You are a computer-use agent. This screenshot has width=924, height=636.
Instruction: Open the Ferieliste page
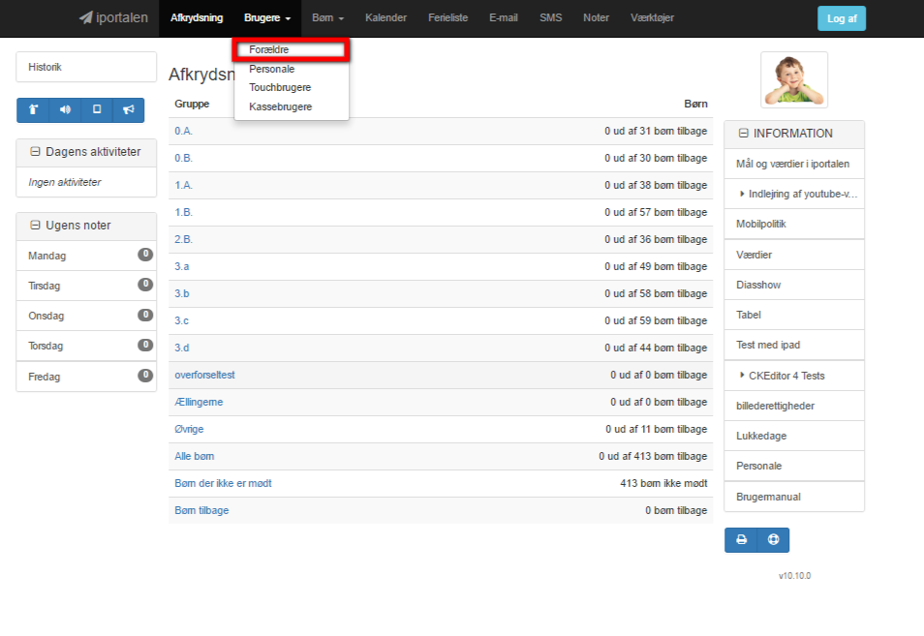click(447, 18)
